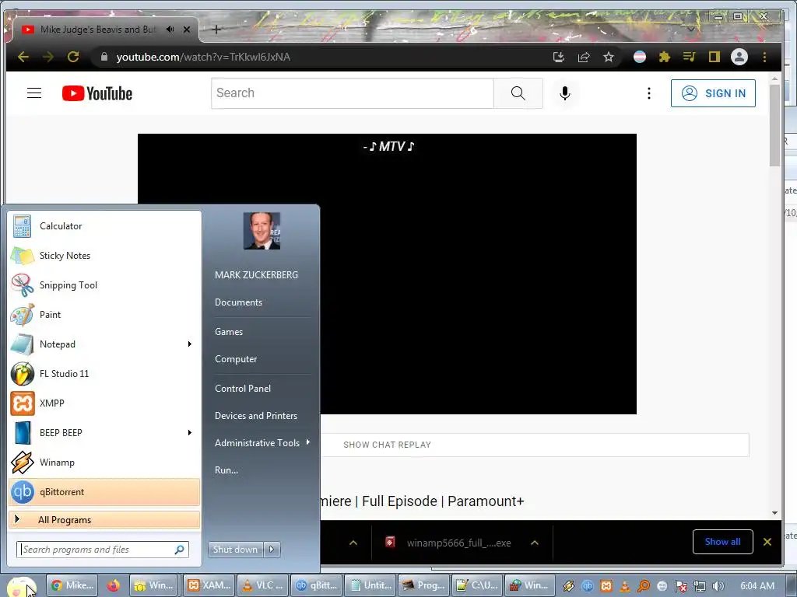
Task: Mute the Beavis and Butt-Head tab audio
Action: point(170,30)
